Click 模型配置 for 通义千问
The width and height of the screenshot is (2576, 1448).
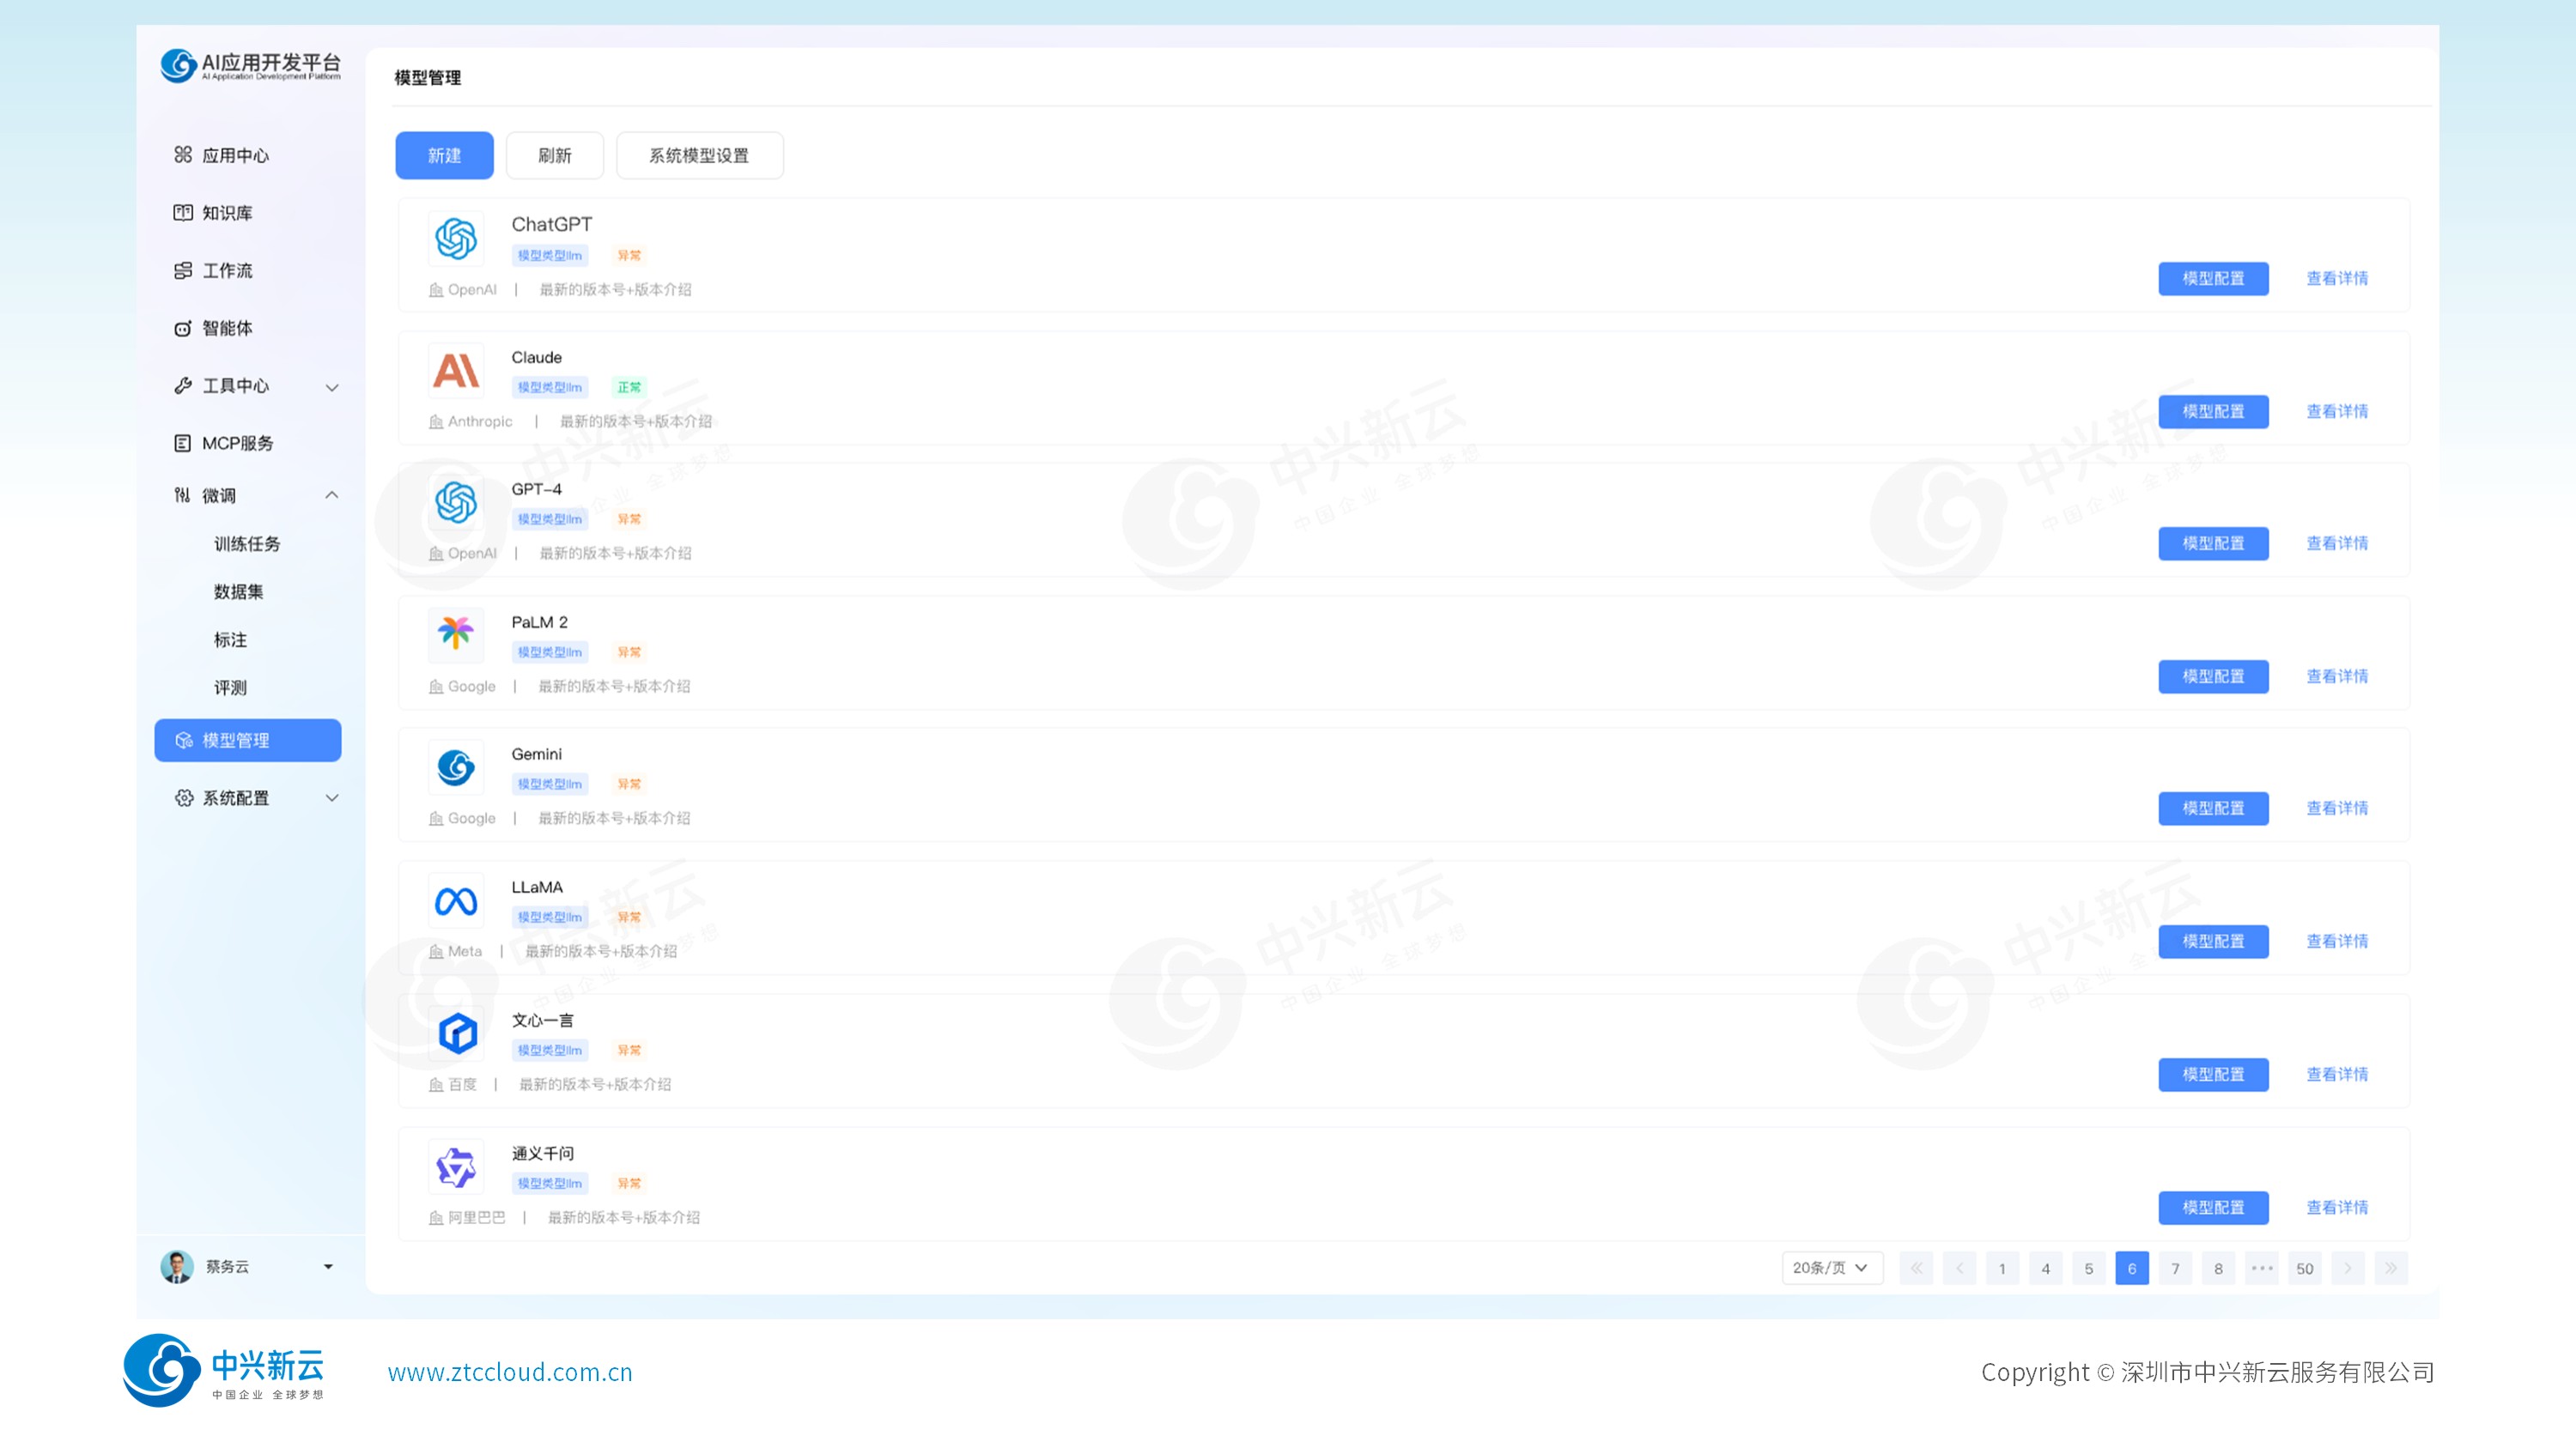[x=2213, y=1207]
